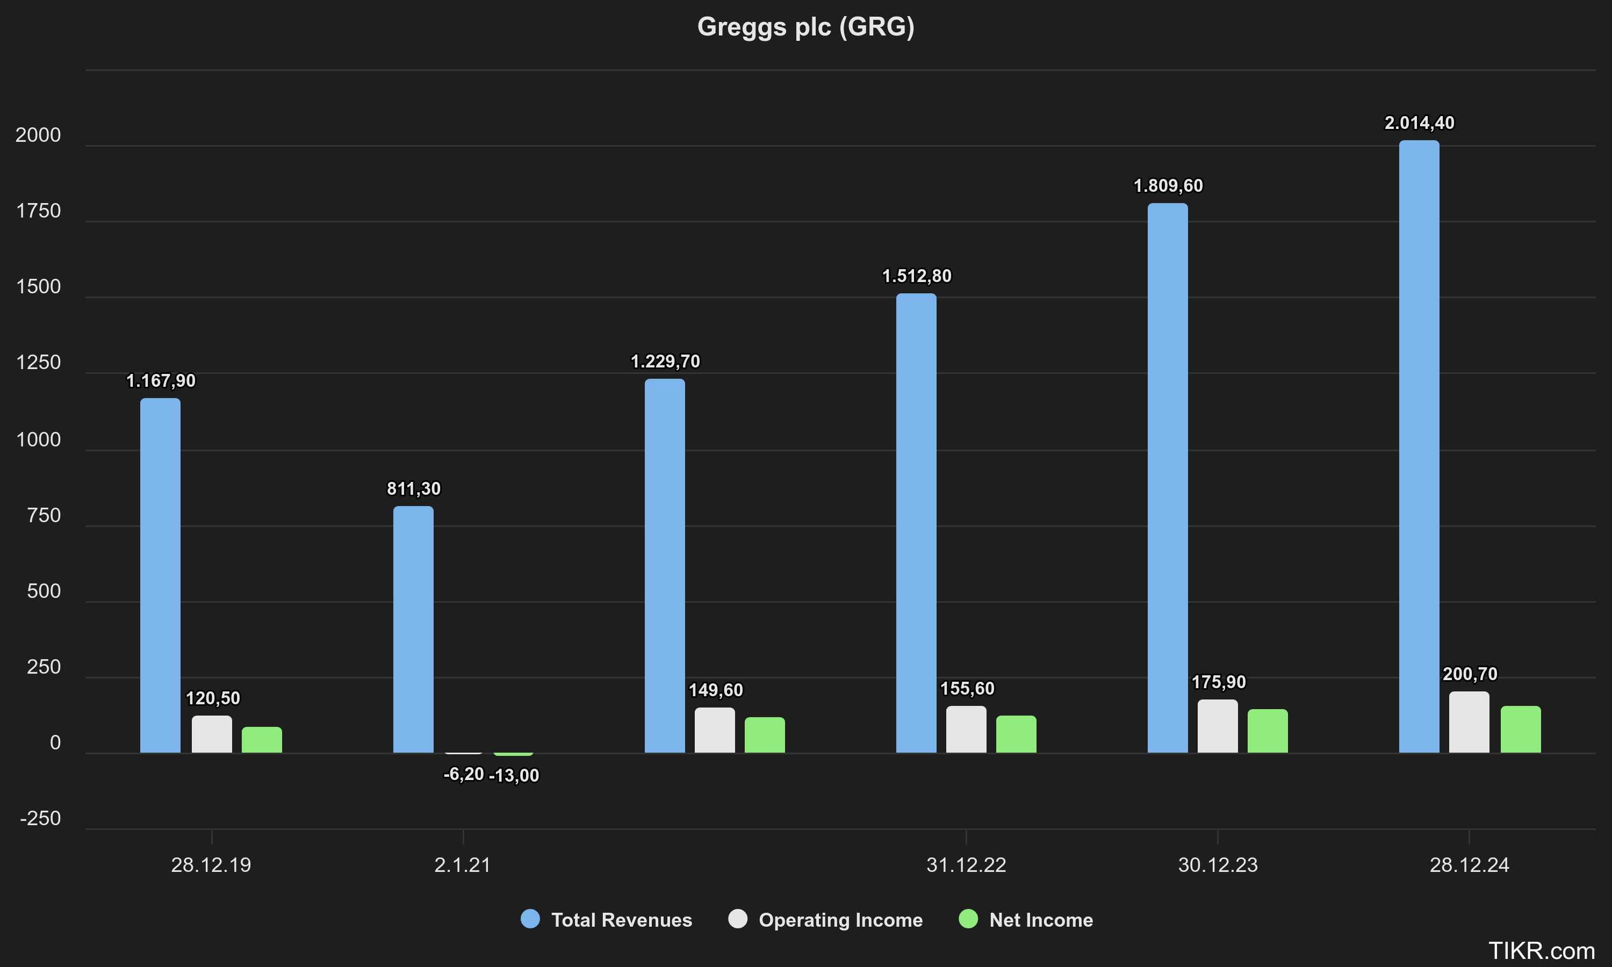Open the TIKR.com credit link

point(1541,951)
